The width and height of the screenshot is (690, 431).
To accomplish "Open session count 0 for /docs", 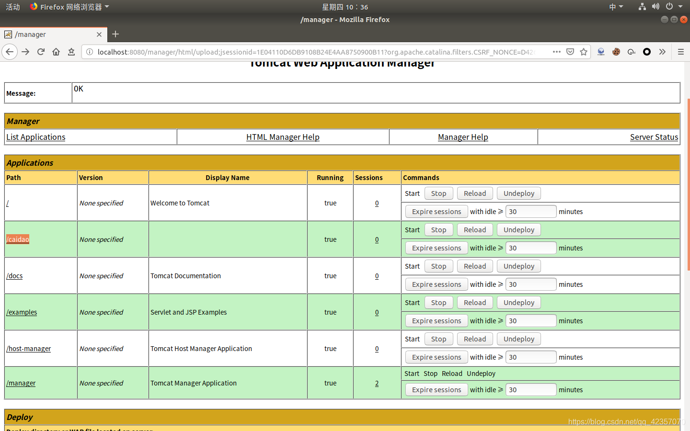I will tap(377, 276).
